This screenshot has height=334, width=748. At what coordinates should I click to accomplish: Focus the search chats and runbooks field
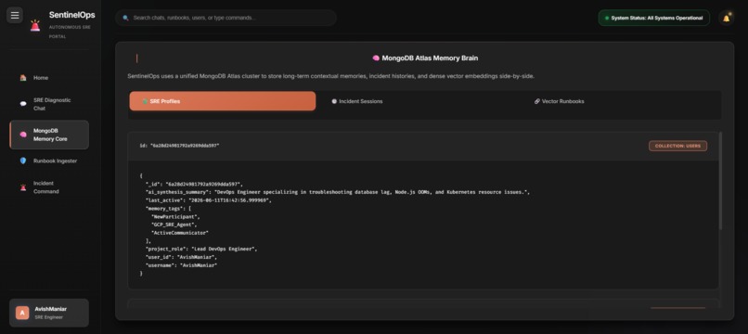(x=226, y=18)
